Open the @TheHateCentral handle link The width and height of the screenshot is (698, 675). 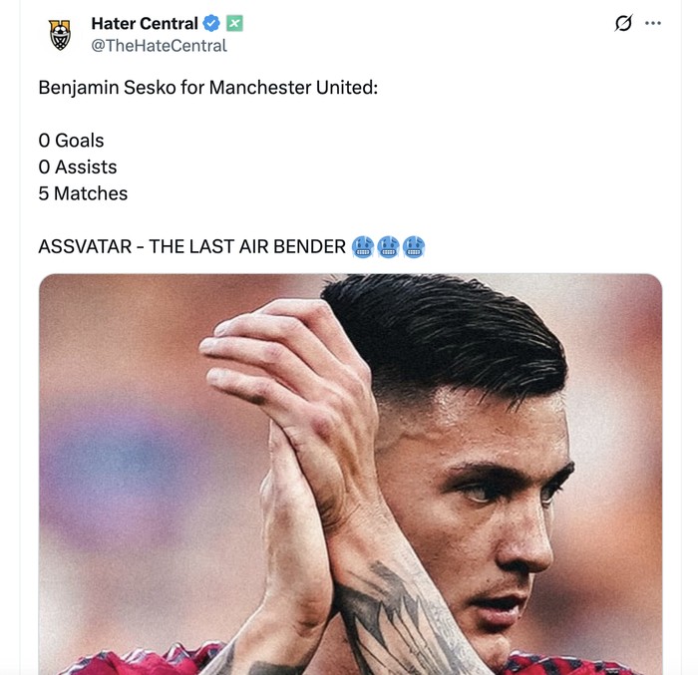[x=159, y=45]
